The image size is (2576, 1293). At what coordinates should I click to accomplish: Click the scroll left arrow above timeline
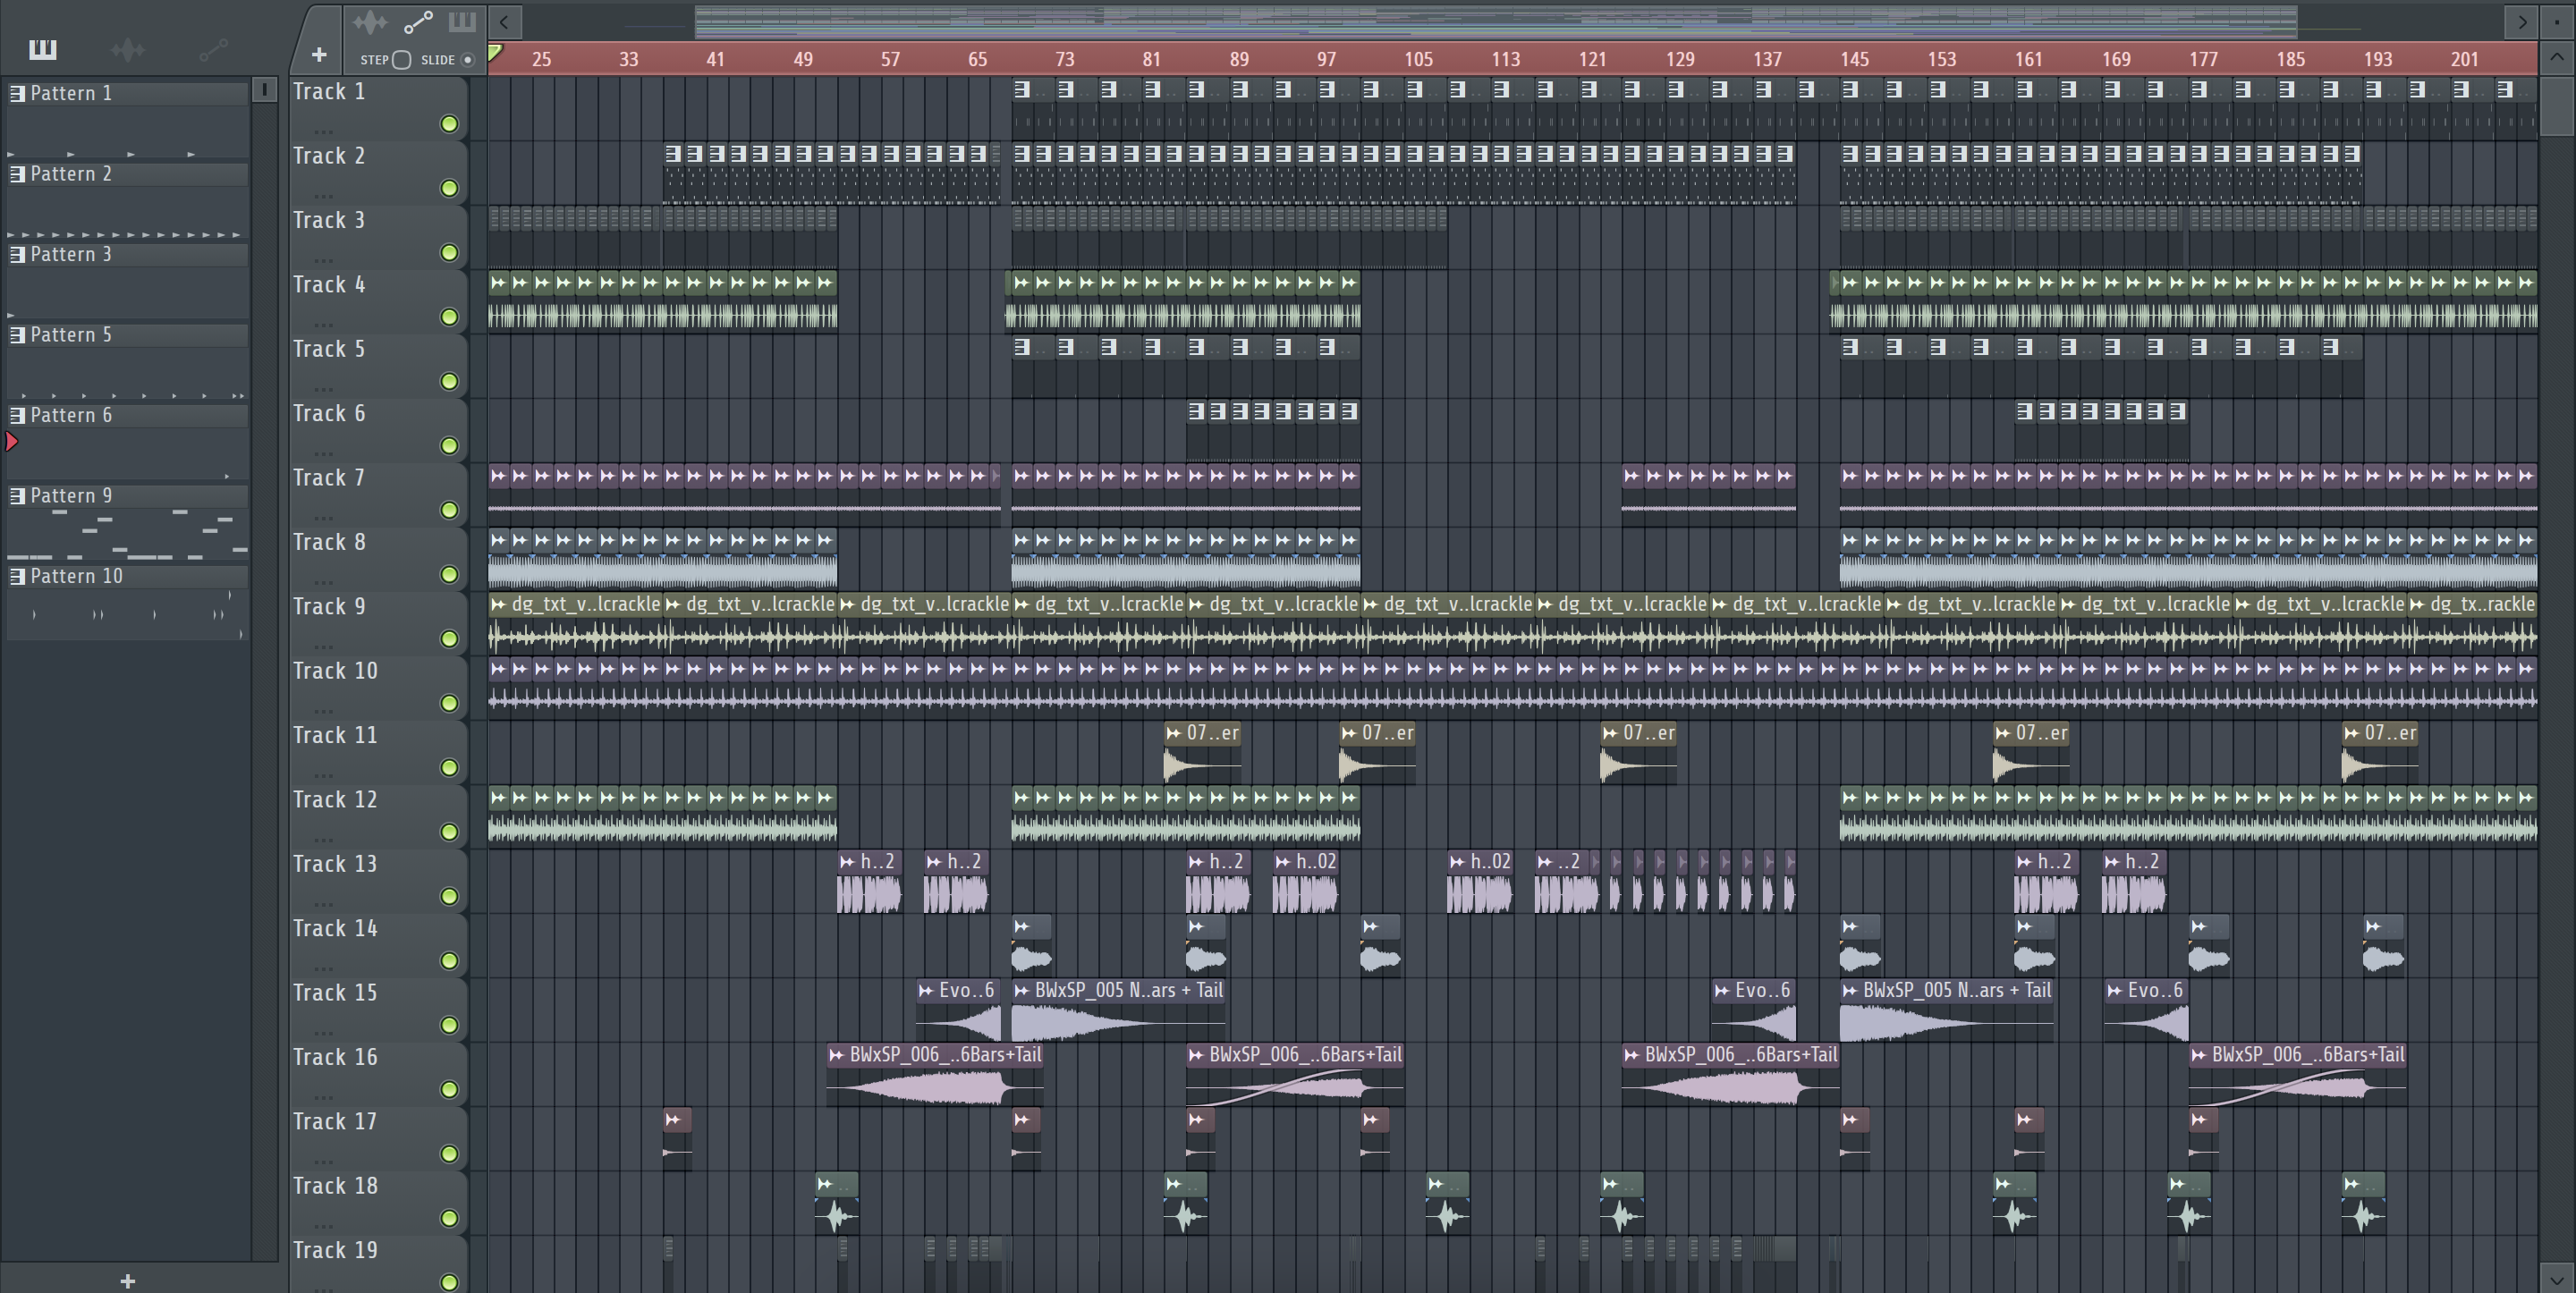click(x=505, y=21)
